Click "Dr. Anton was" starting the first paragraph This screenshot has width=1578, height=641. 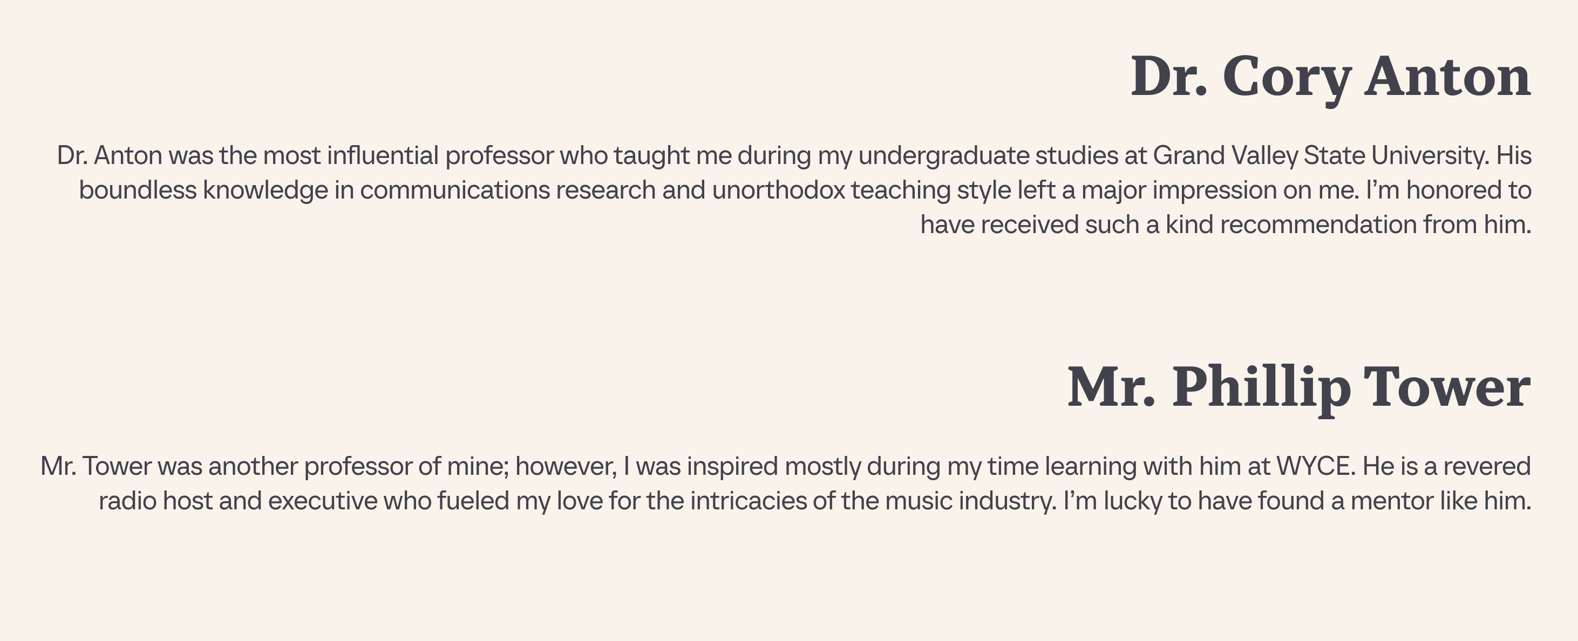[x=135, y=155]
